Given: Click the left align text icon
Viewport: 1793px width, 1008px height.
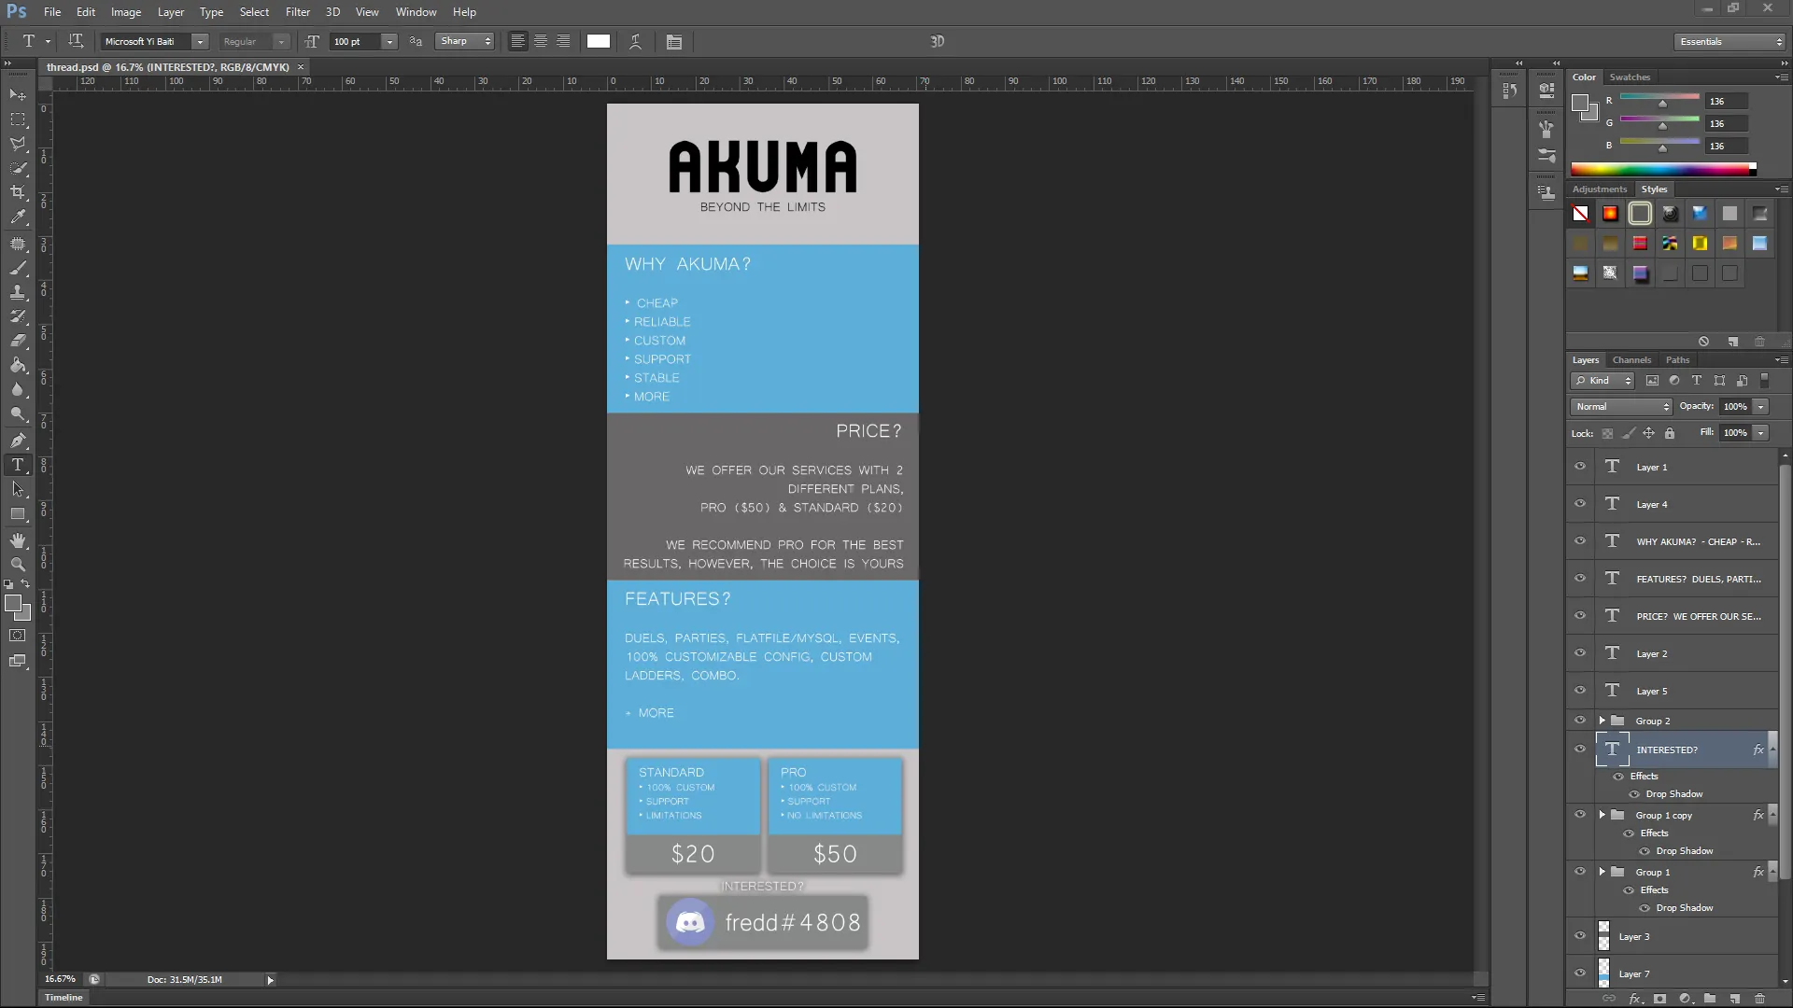Looking at the screenshot, I should pos(517,41).
